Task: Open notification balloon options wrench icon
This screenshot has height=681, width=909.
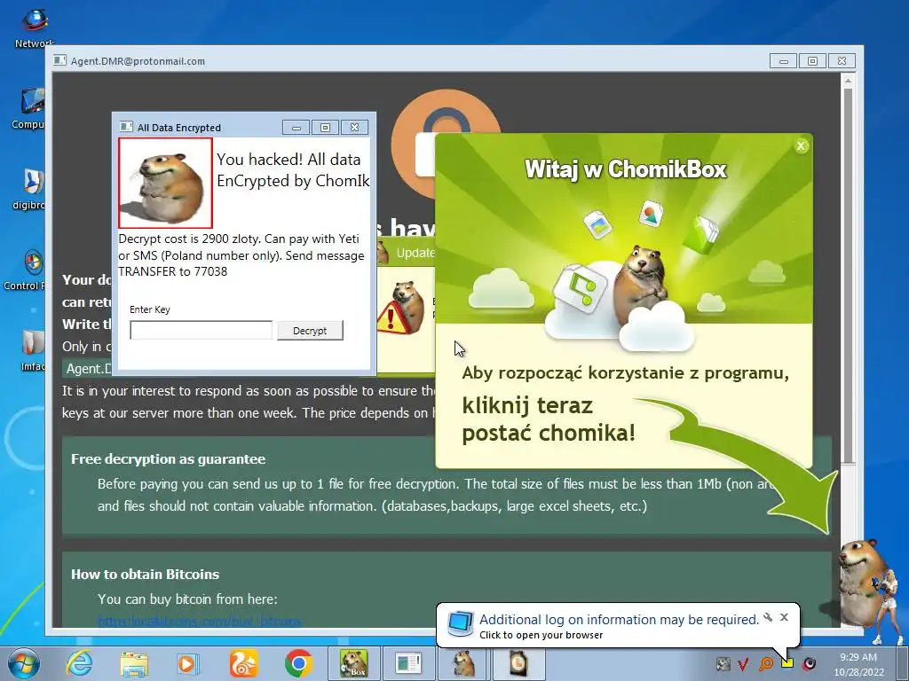Action: pos(768,617)
